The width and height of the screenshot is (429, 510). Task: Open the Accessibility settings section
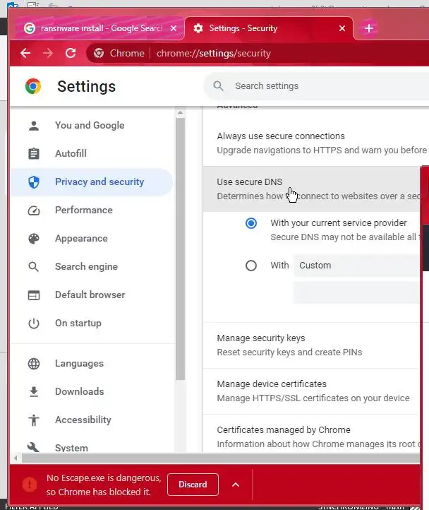click(92, 420)
